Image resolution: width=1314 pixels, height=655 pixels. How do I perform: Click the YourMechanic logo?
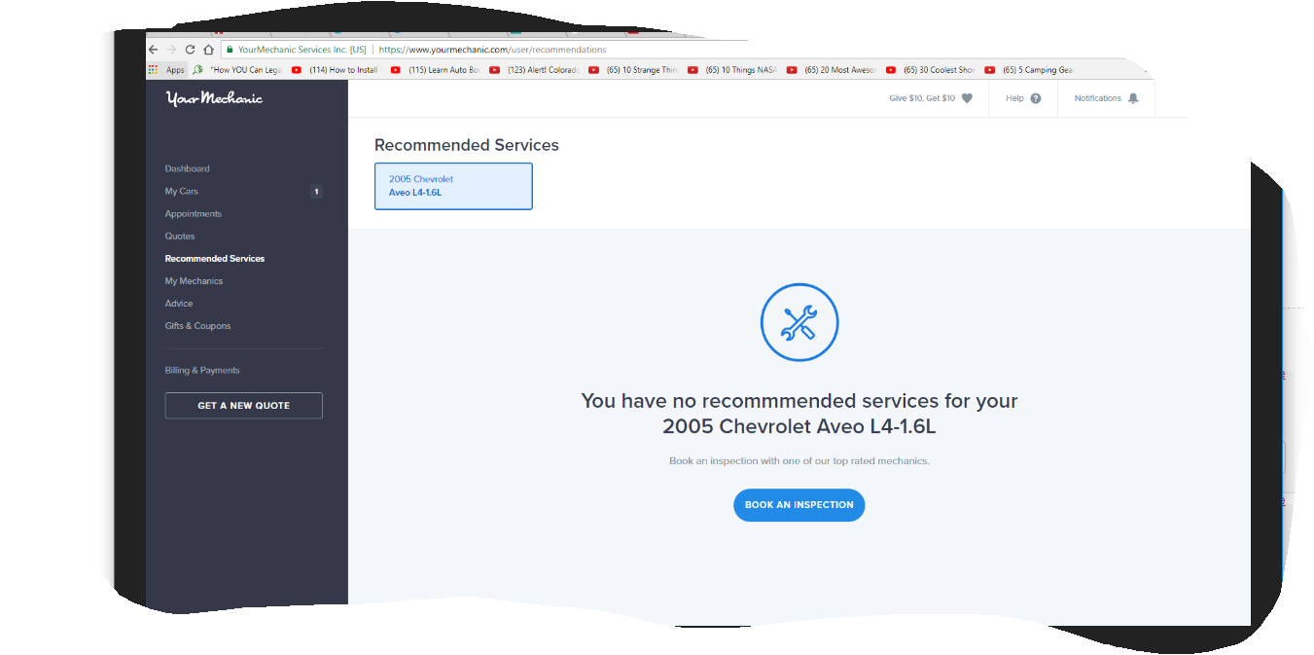214,98
